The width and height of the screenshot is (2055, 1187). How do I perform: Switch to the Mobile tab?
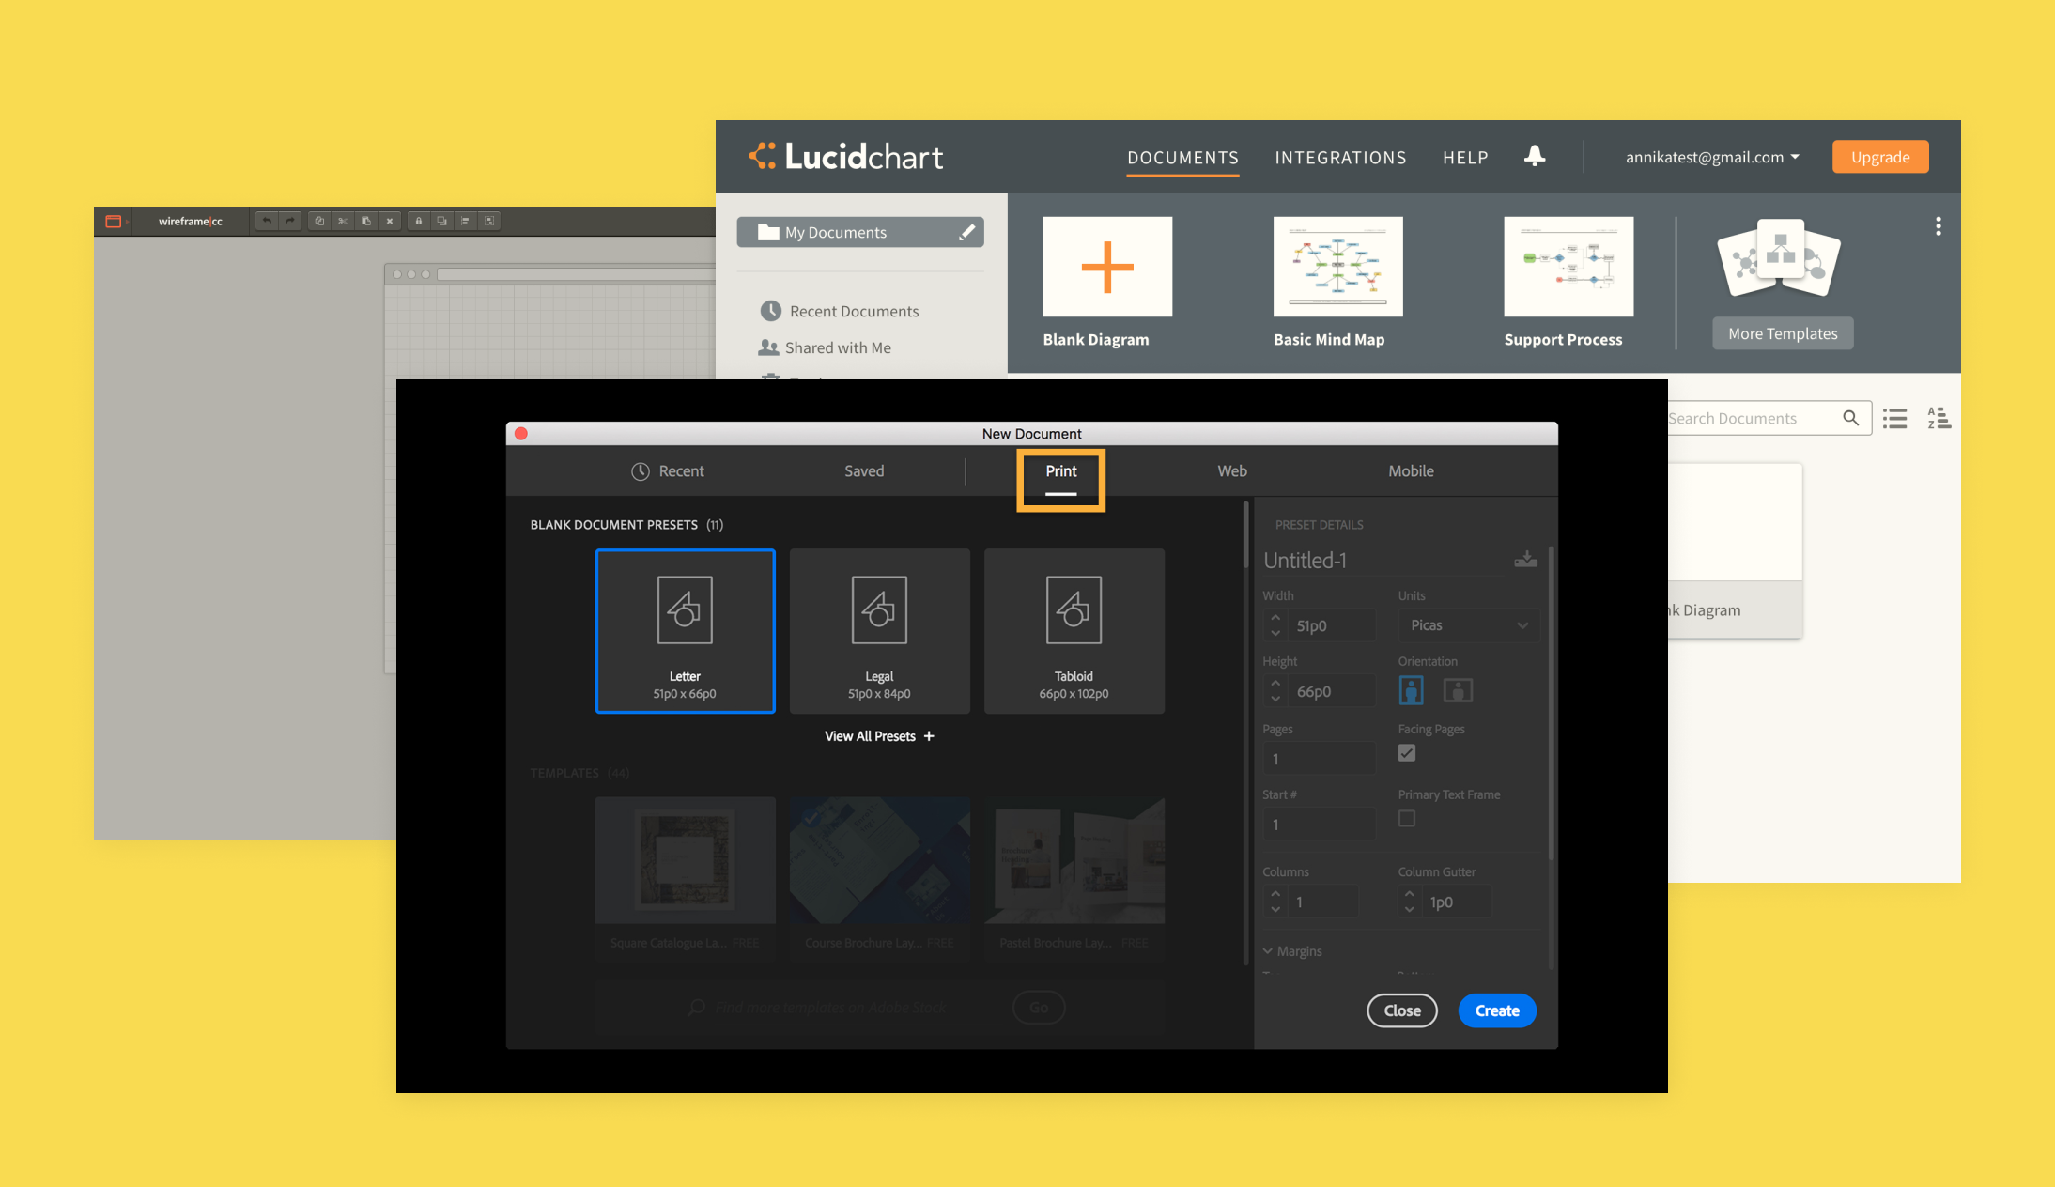coord(1411,470)
